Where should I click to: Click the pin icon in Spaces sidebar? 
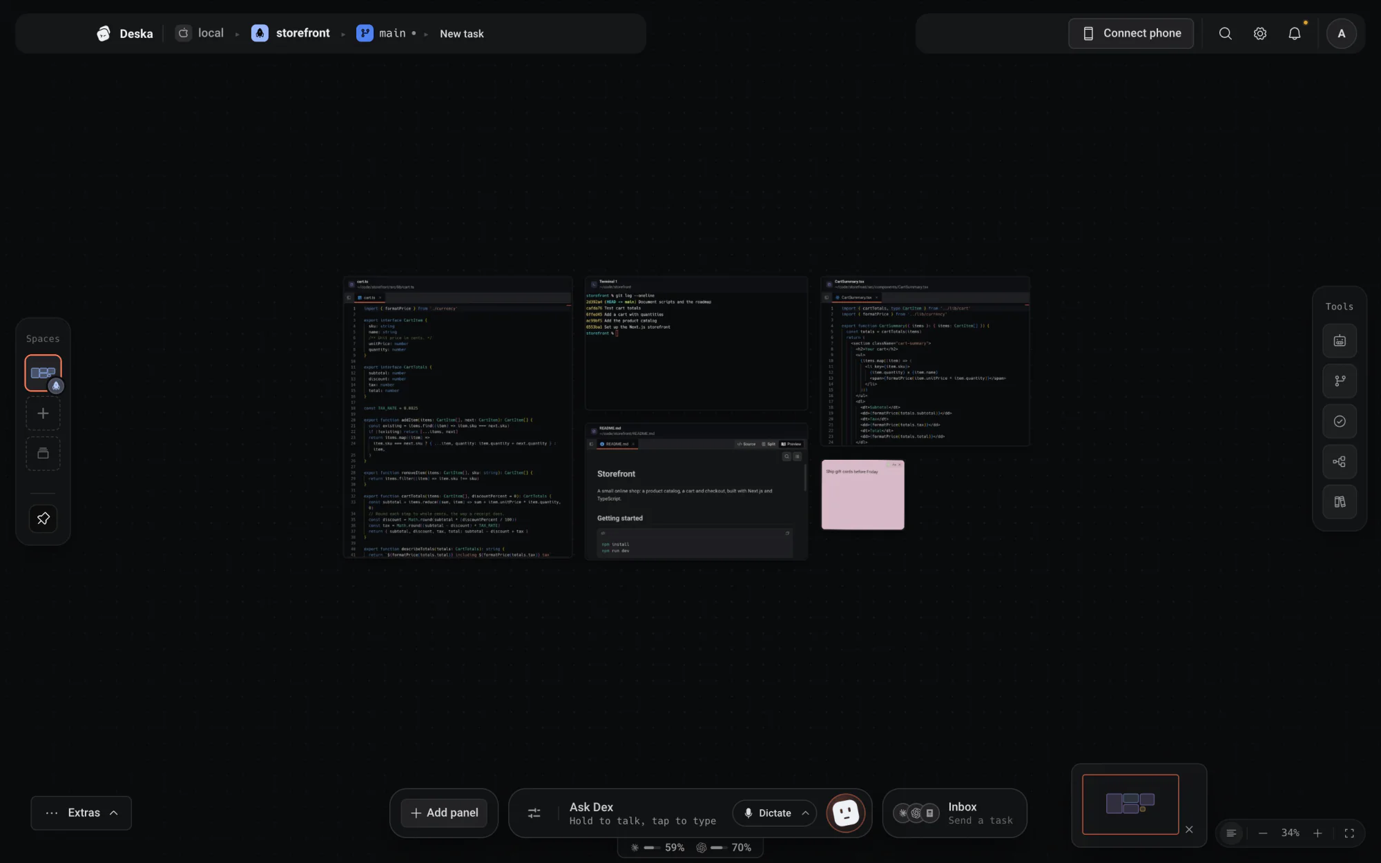43,518
